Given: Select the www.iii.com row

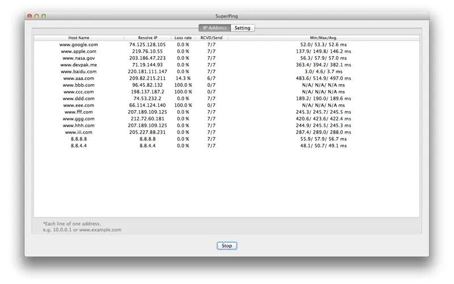Looking at the screenshot, I should [79, 132].
